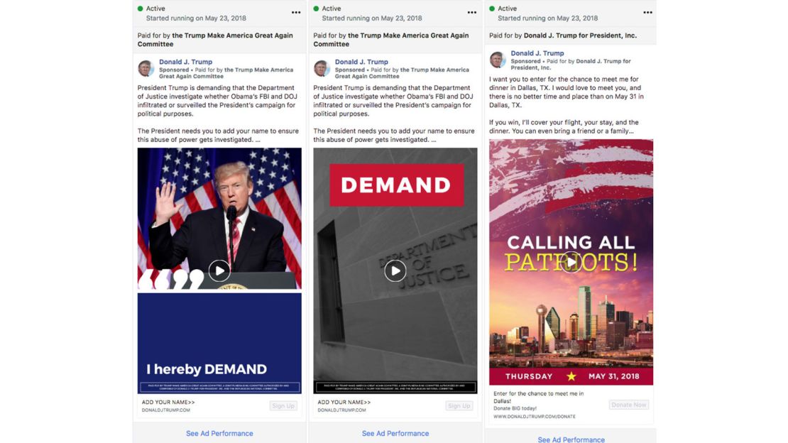
Task: Click 'If you win, I'll cover your flight' paragraph
Action: 564,126
